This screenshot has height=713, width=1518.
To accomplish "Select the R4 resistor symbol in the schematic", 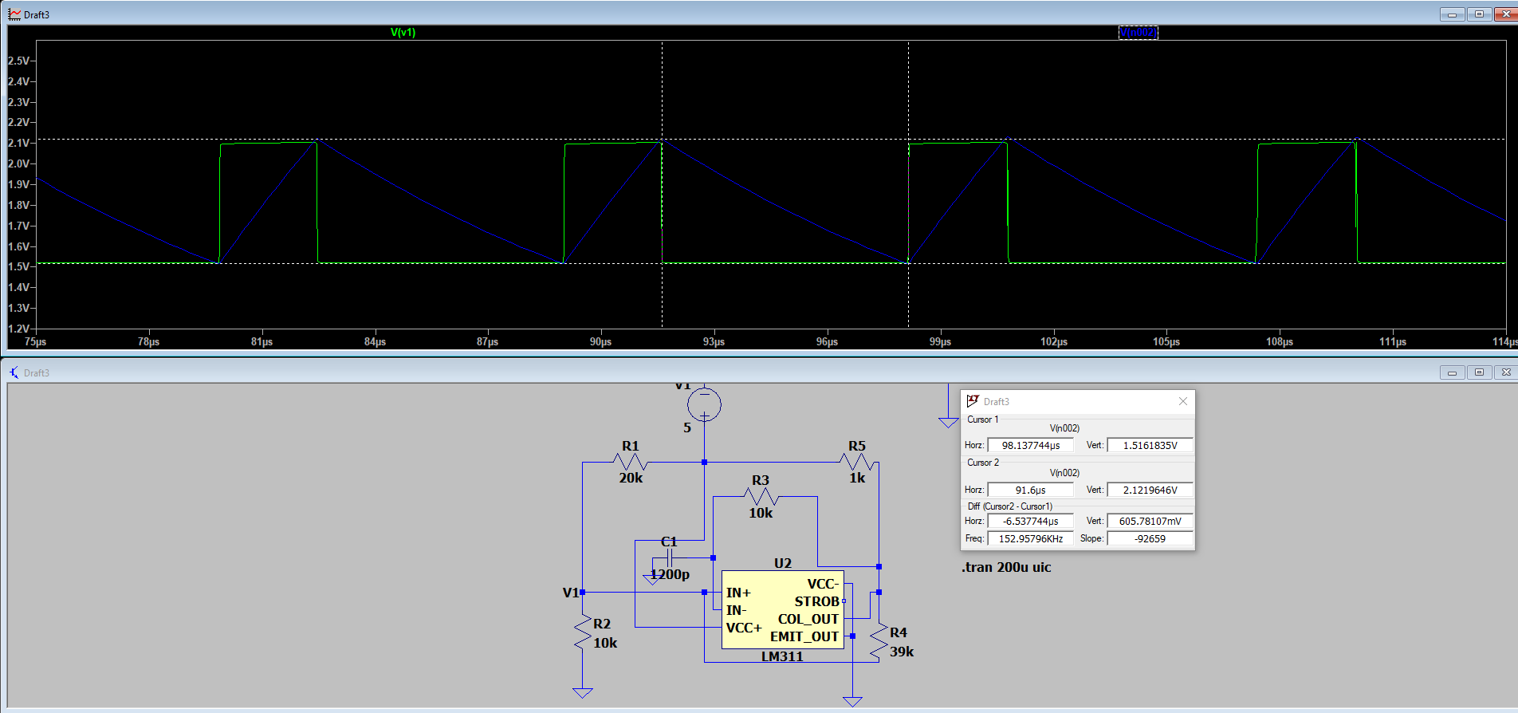I will [x=879, y=641].
